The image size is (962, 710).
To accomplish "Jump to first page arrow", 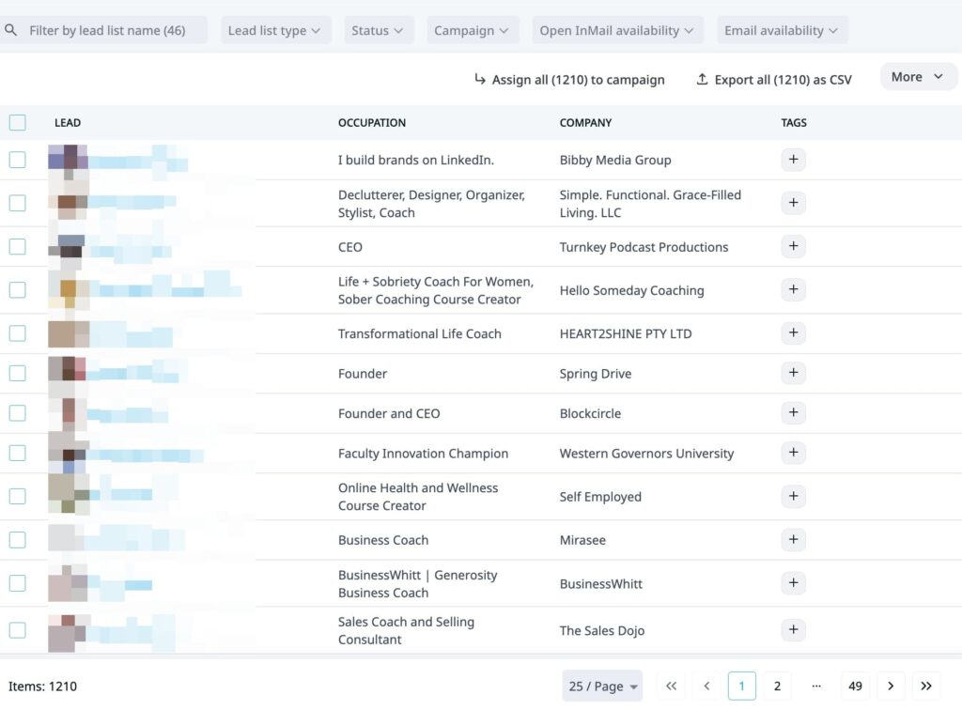I will tap(671, 686).
